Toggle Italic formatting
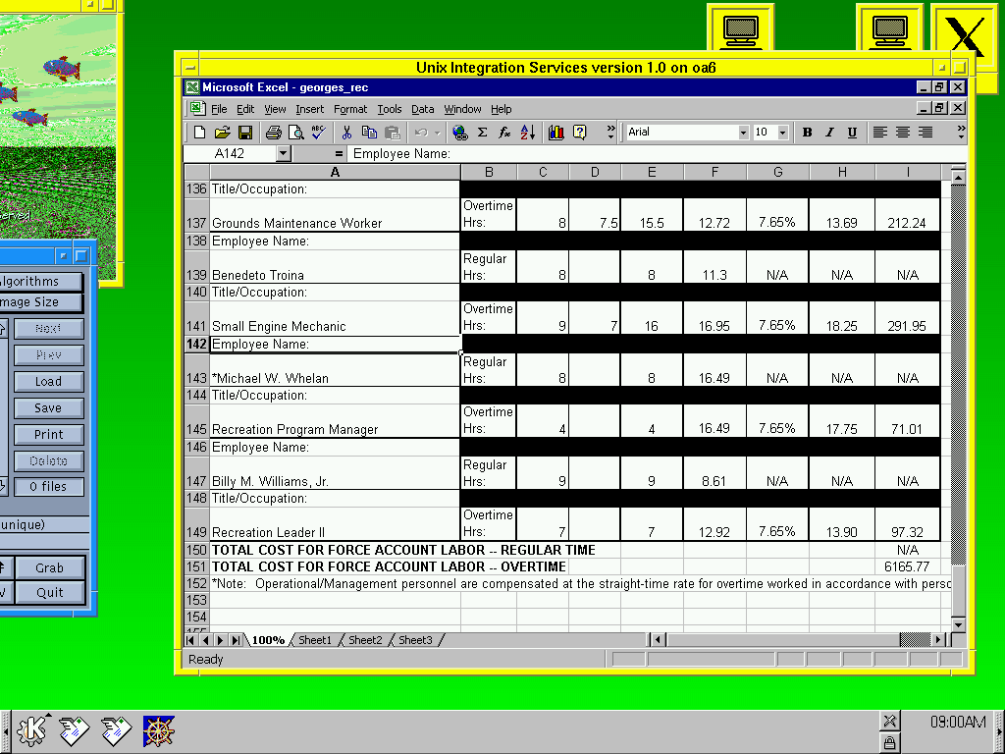 pos(829,133)
